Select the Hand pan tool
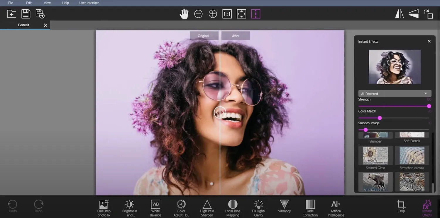 pos(184,14)
